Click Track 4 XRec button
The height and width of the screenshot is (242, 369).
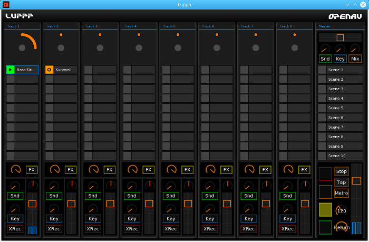[132, 229]
